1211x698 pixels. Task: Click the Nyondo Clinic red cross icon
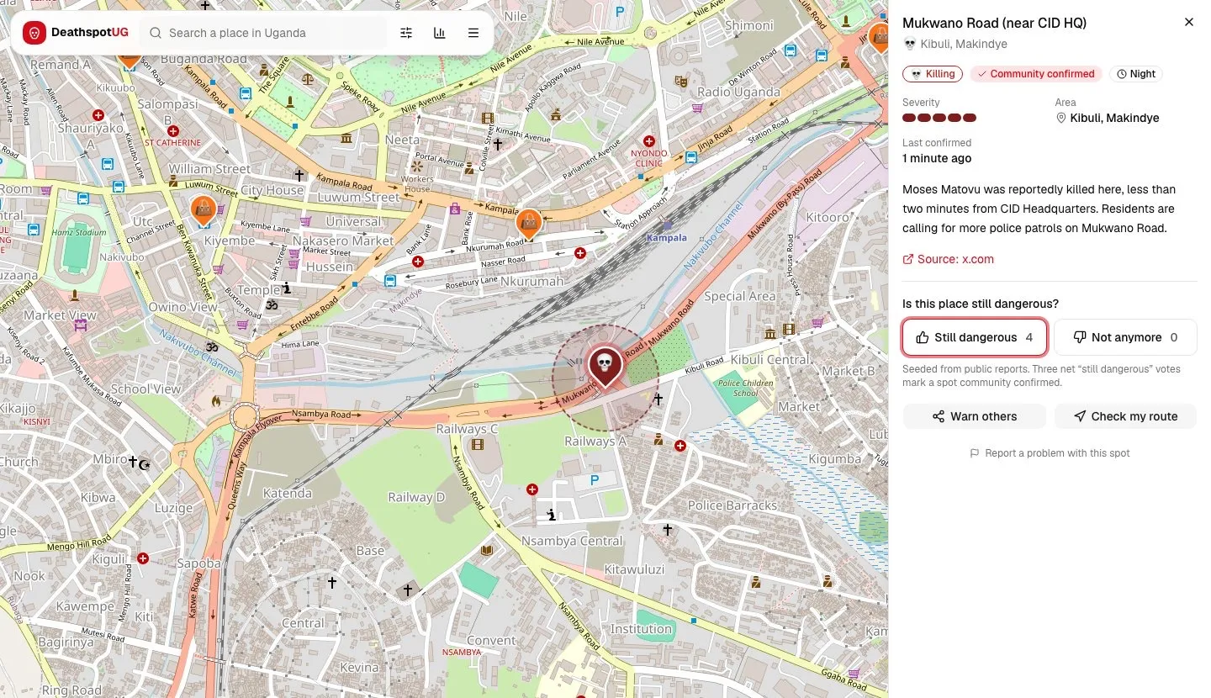click(x=649, y=141)
